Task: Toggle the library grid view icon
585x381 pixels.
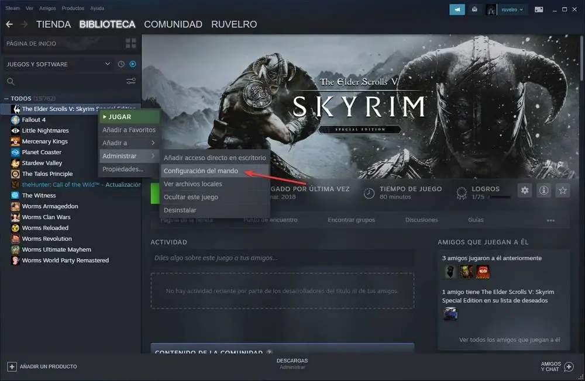Action: point(131,43)
